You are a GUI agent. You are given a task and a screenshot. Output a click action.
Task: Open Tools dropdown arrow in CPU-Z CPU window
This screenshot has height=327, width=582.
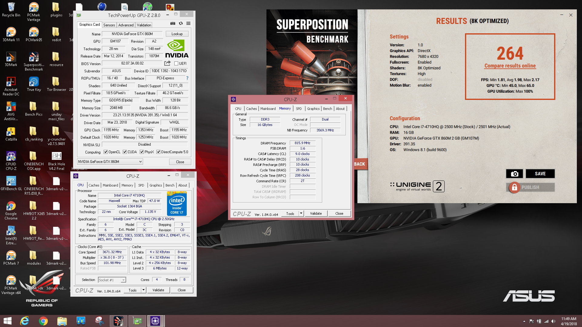pos(143,290)
